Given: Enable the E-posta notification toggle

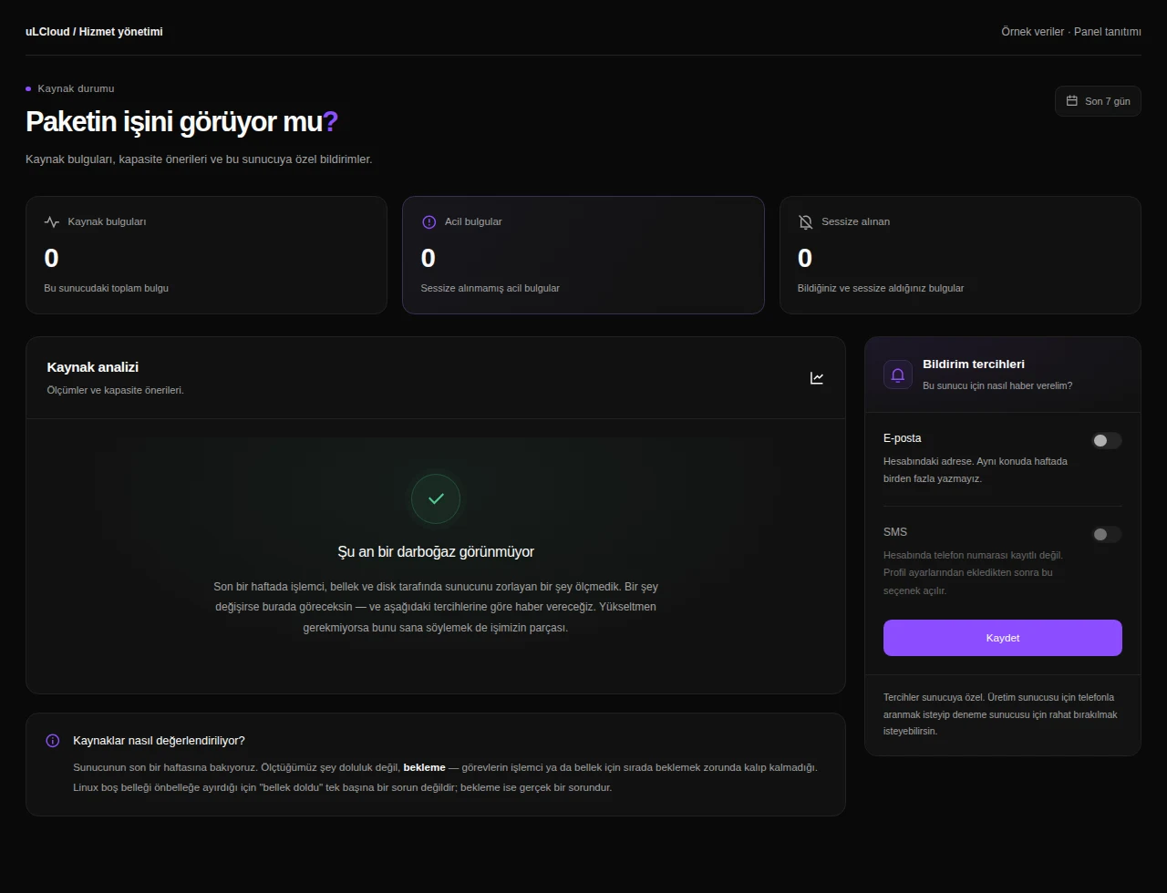Looking at the screenshot, I should tap(1107, 440).
